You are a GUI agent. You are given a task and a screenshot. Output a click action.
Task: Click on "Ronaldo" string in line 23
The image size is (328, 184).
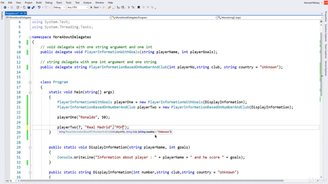coord(88,117)
